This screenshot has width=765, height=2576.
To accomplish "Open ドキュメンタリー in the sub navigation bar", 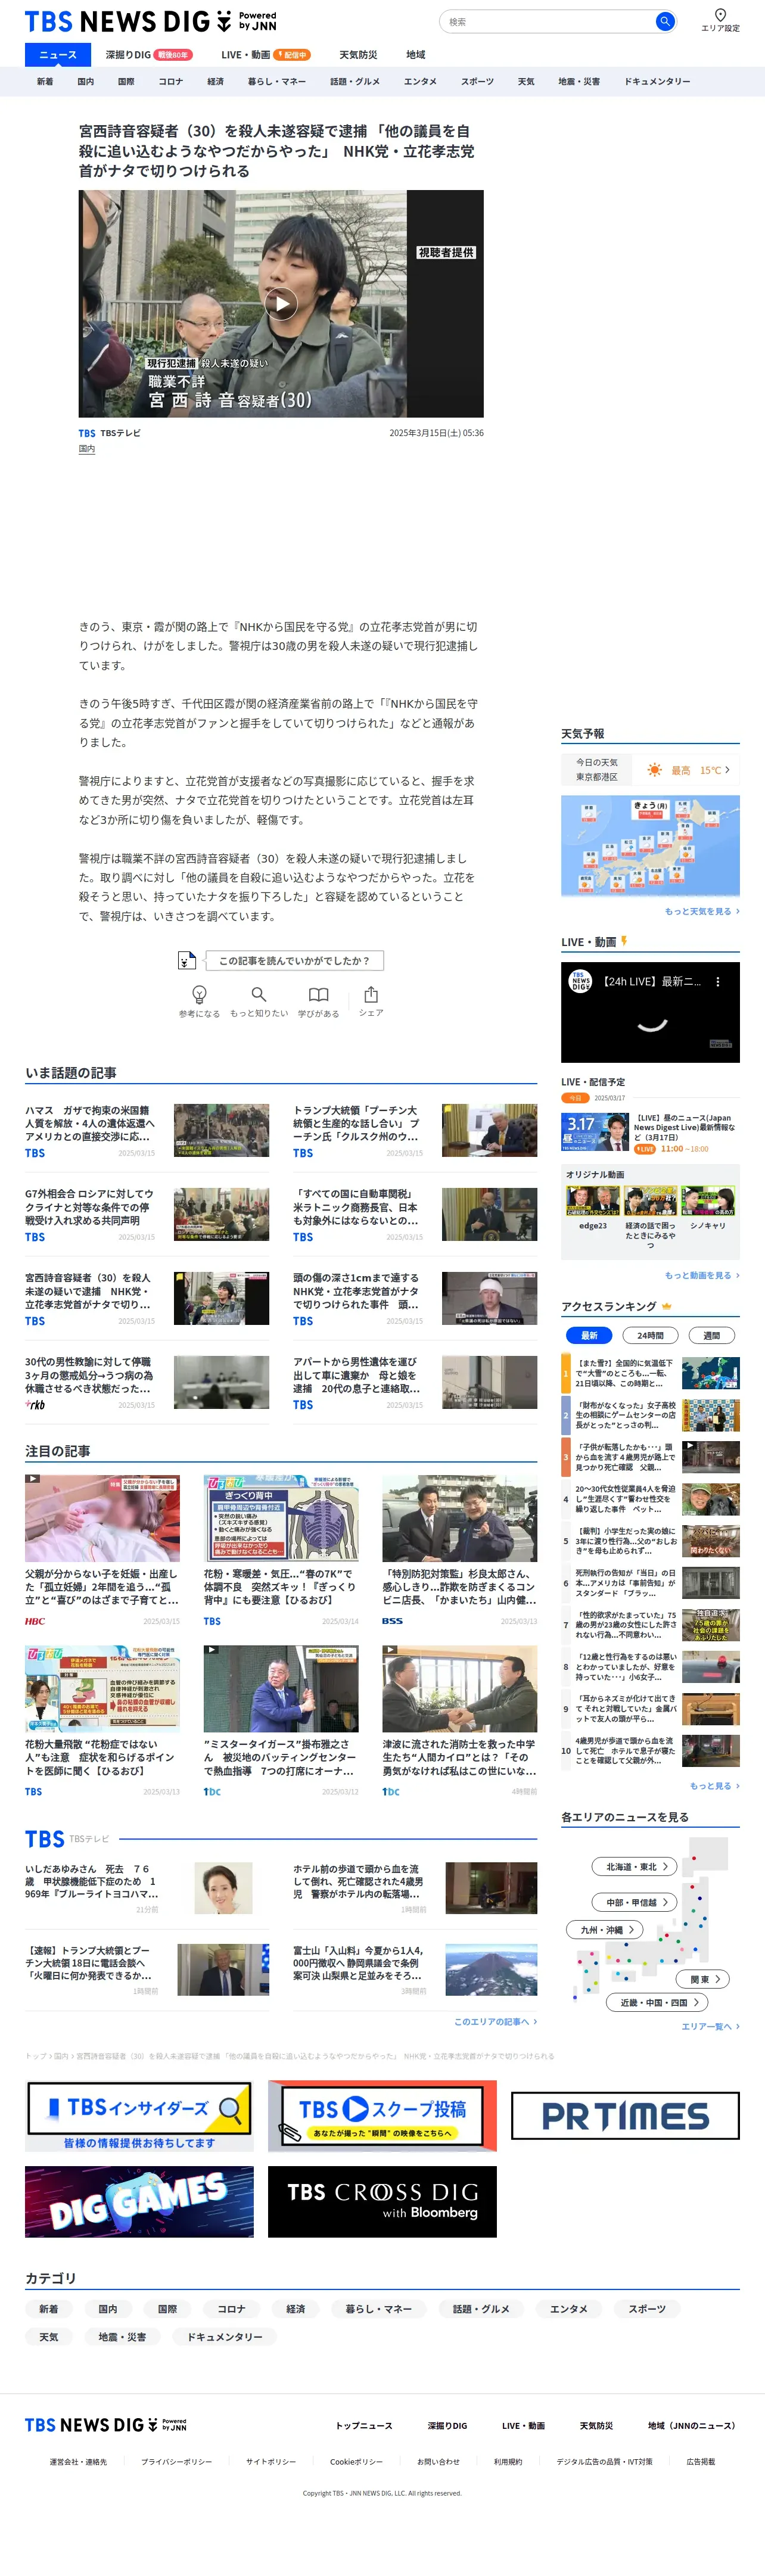I will tap(657, 82).
